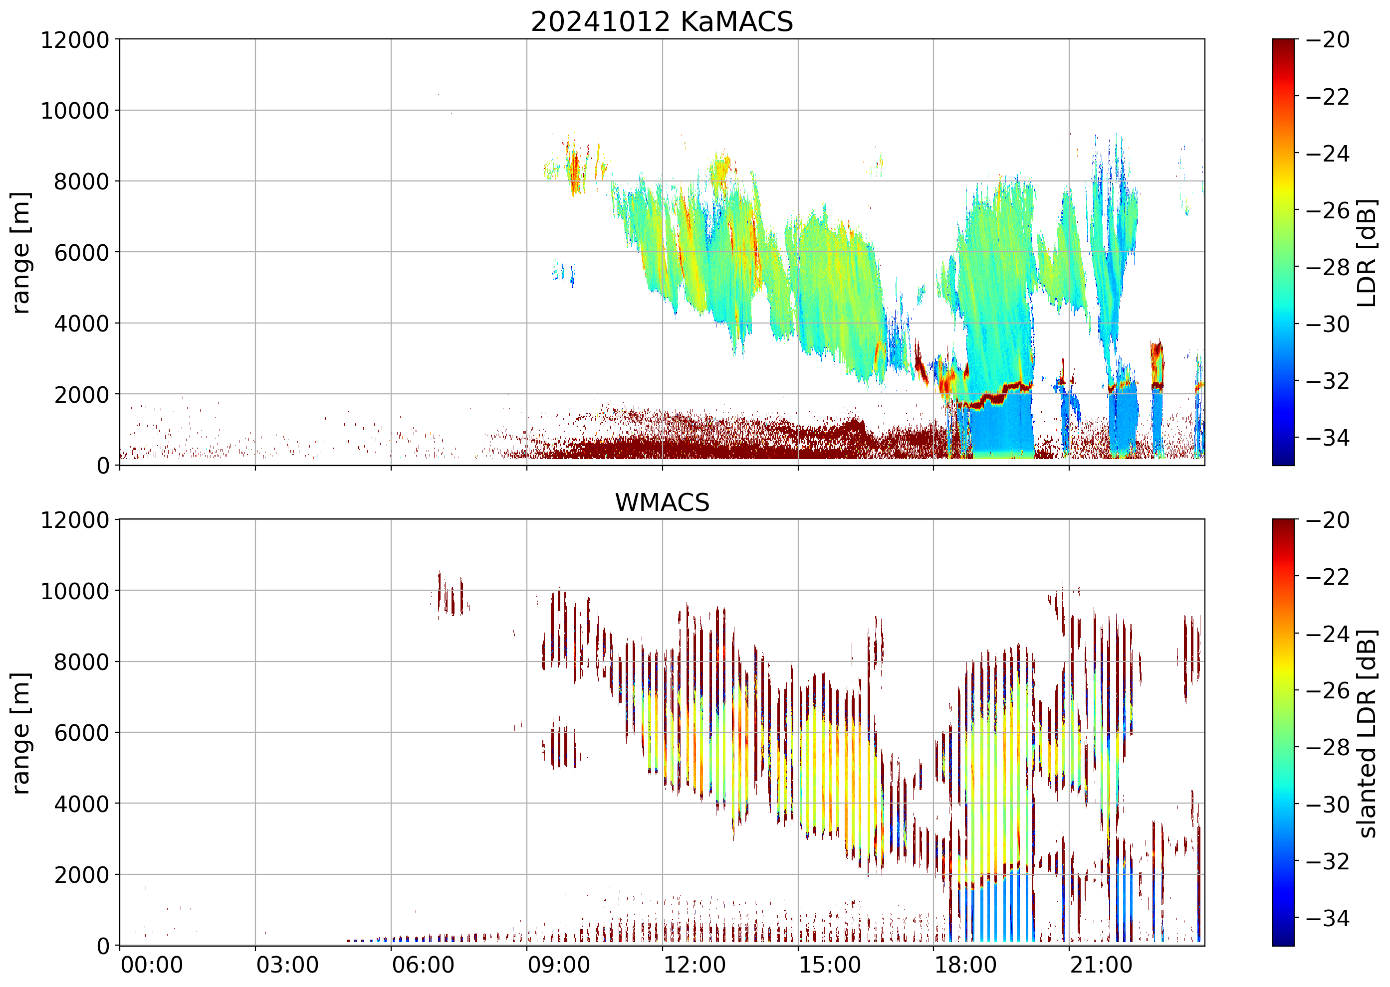Click the 18:00 time axis label

pyautogui.click(x=965, y=965)
